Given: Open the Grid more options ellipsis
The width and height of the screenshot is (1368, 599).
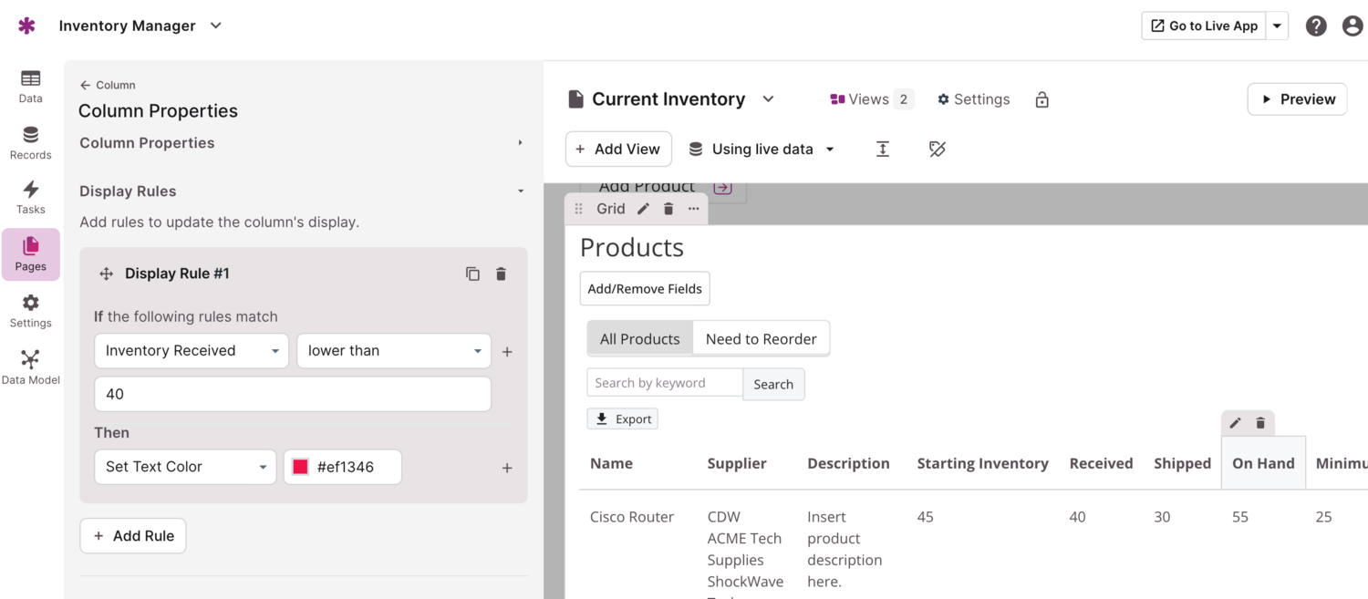Looking at the screenshot, I should (x=694, y=209).
